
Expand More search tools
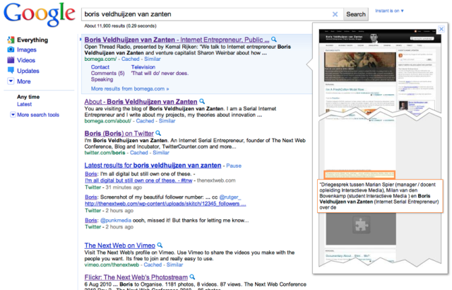coord(38,115)
